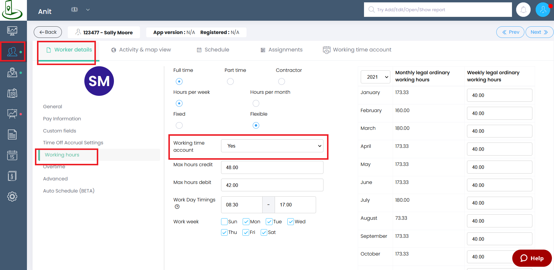Open the General section
This screenshot has height=270, width=554.
pyautogui.click(x=53, y=106)
